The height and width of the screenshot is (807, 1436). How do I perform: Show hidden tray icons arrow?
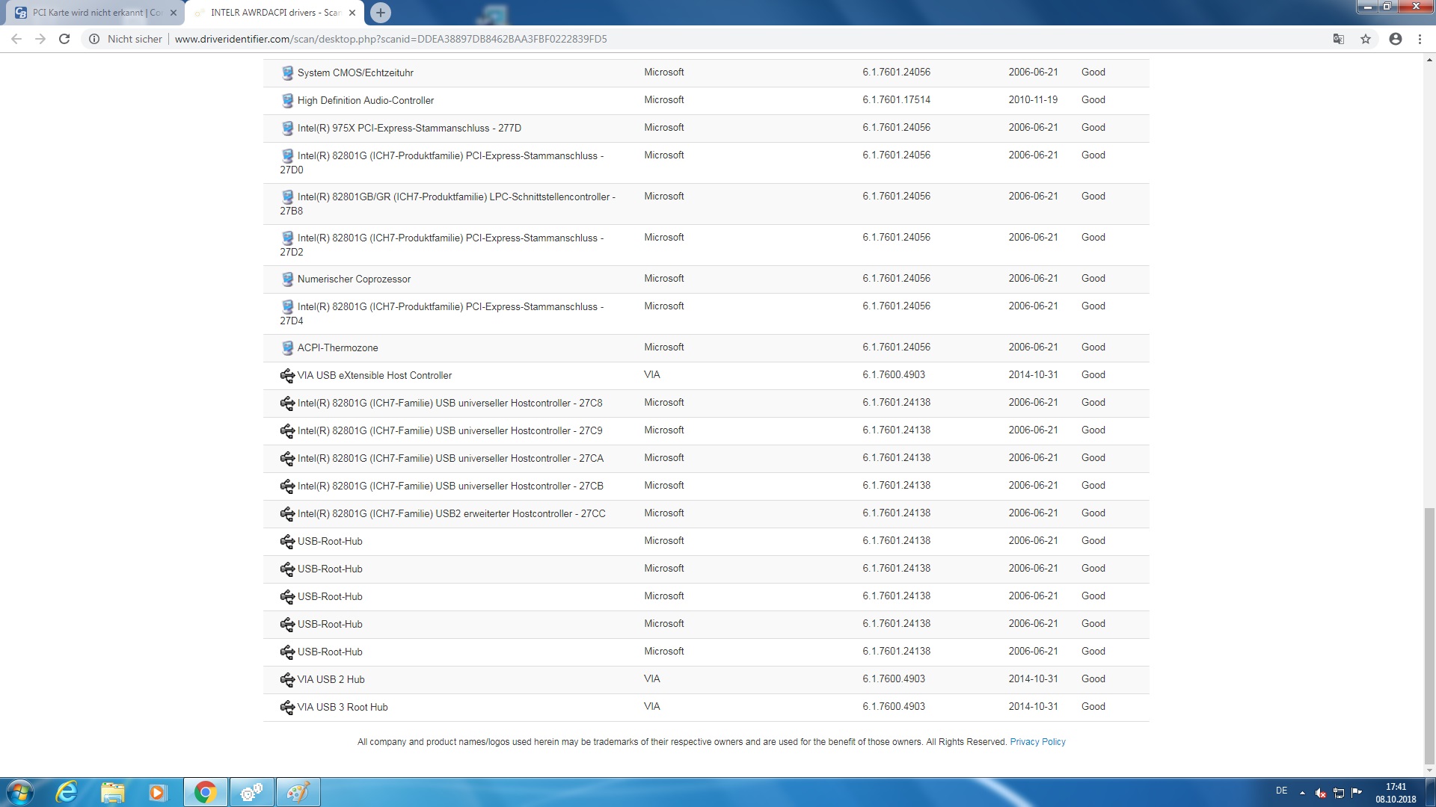click(1302, 793)
